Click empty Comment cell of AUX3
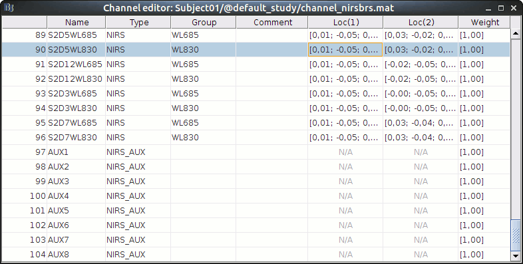 [272, 182]
